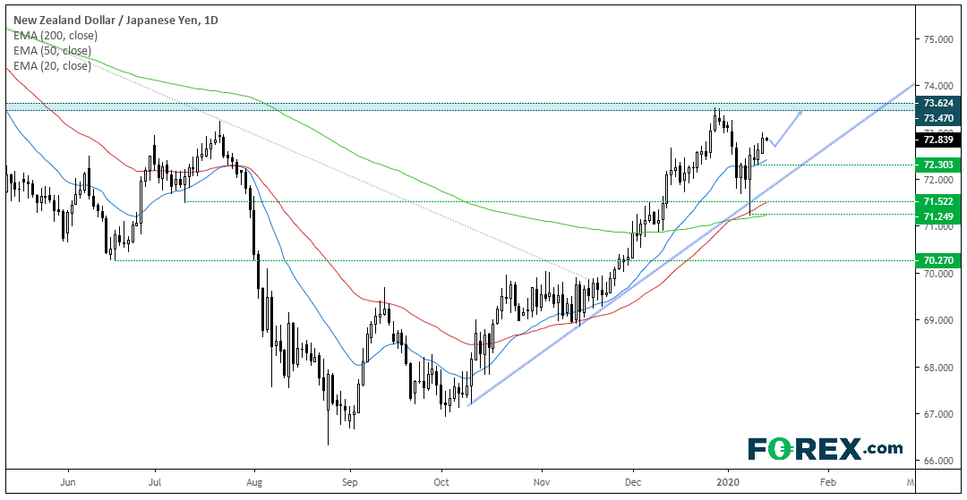
Task: Click the EMA (200, close) legend entry
Action: point(55,36)
